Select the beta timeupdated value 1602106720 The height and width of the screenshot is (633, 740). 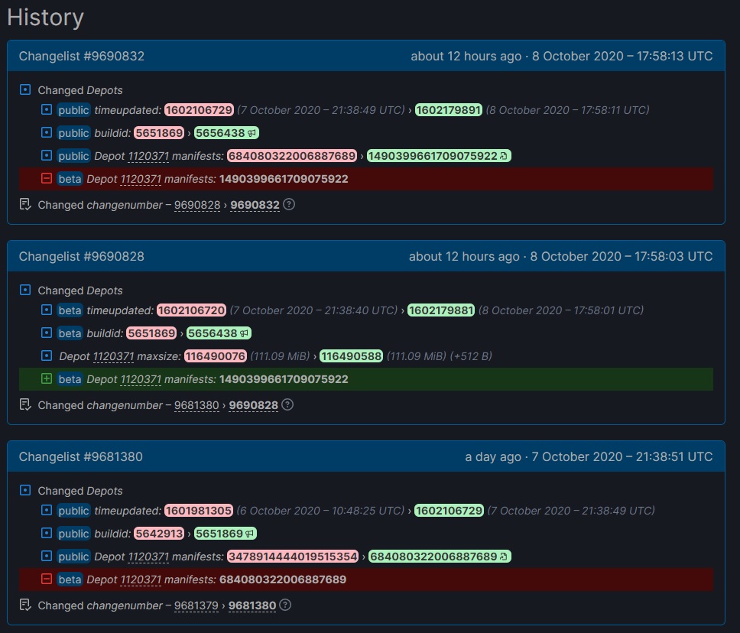pyautogui.click(x=192, y=310)
